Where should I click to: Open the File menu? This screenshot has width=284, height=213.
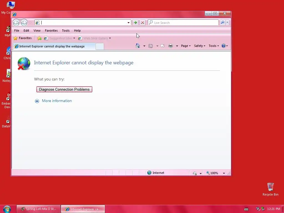click(17, 31)
